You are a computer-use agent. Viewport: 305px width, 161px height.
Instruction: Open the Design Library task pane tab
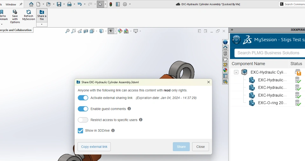pyautogui.click(x=225, y=53)
